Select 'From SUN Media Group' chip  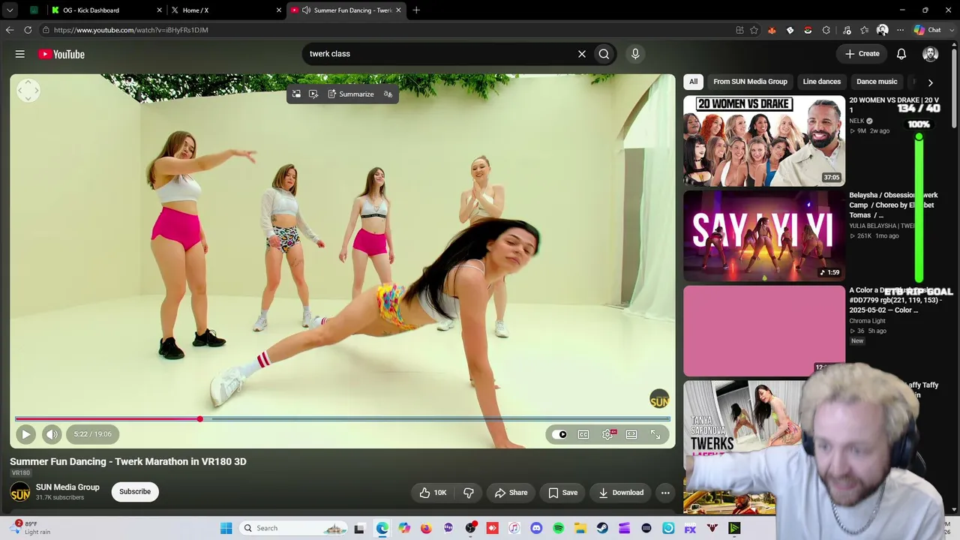(x=750, y=82)
